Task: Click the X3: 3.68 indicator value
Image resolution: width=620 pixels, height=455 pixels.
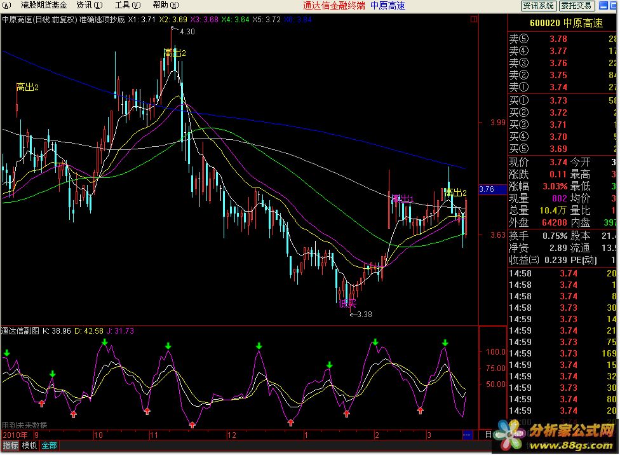Action: point(204,20)
